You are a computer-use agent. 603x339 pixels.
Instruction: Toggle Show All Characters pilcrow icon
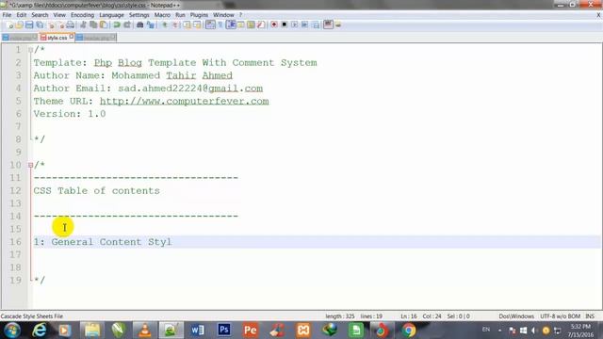pyautogui.click(x=220, y=24)
